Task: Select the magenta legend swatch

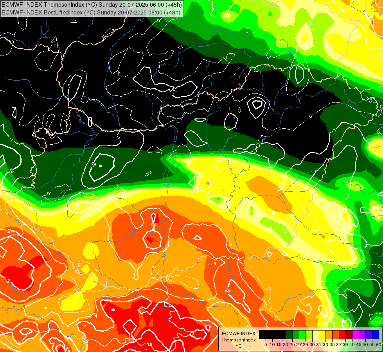Action: click(x=356, y=334)
